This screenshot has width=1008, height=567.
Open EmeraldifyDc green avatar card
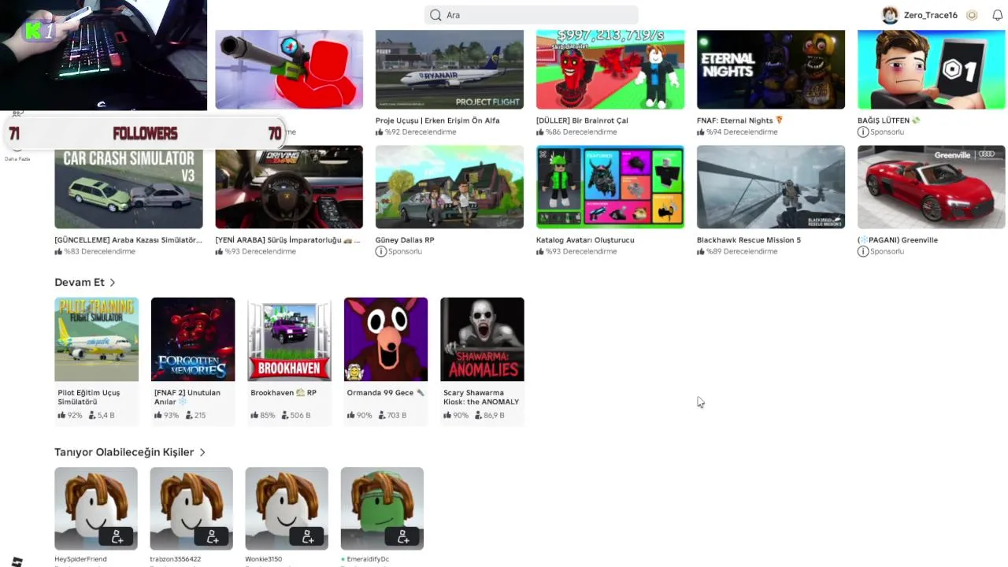pyautogui.click(x=382, y=509)
